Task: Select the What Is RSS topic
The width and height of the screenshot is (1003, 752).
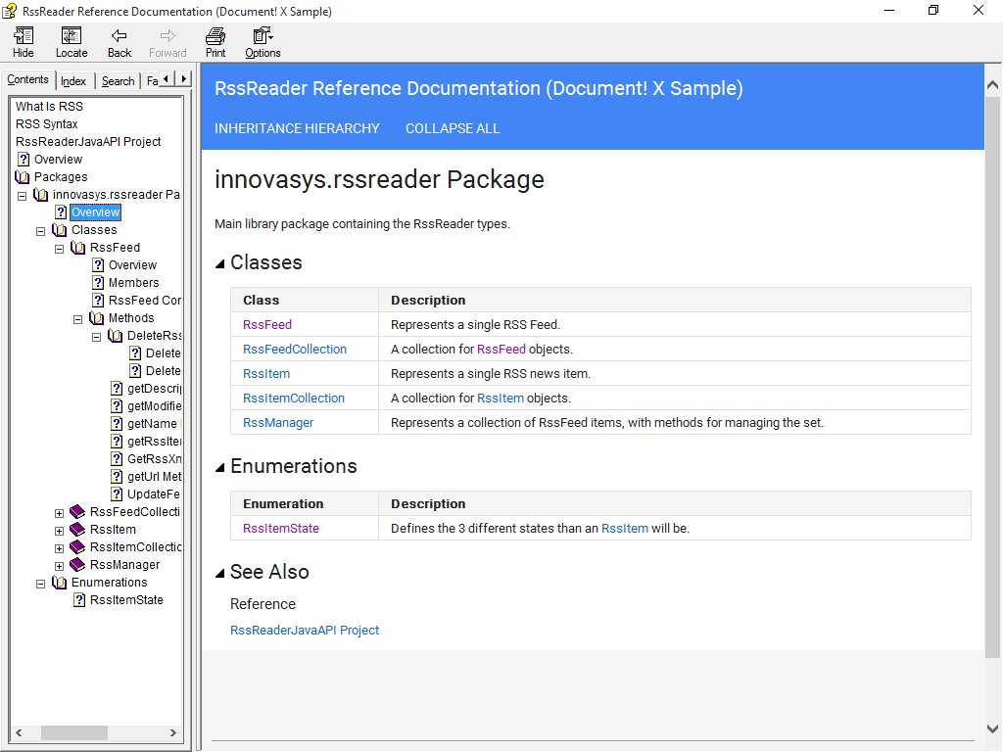Action: pyautogui.click(x=49, y=107)
